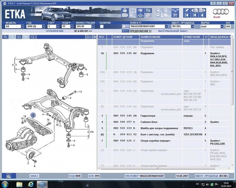Click the shopping cart icon in toolbar

coord(175,15)
